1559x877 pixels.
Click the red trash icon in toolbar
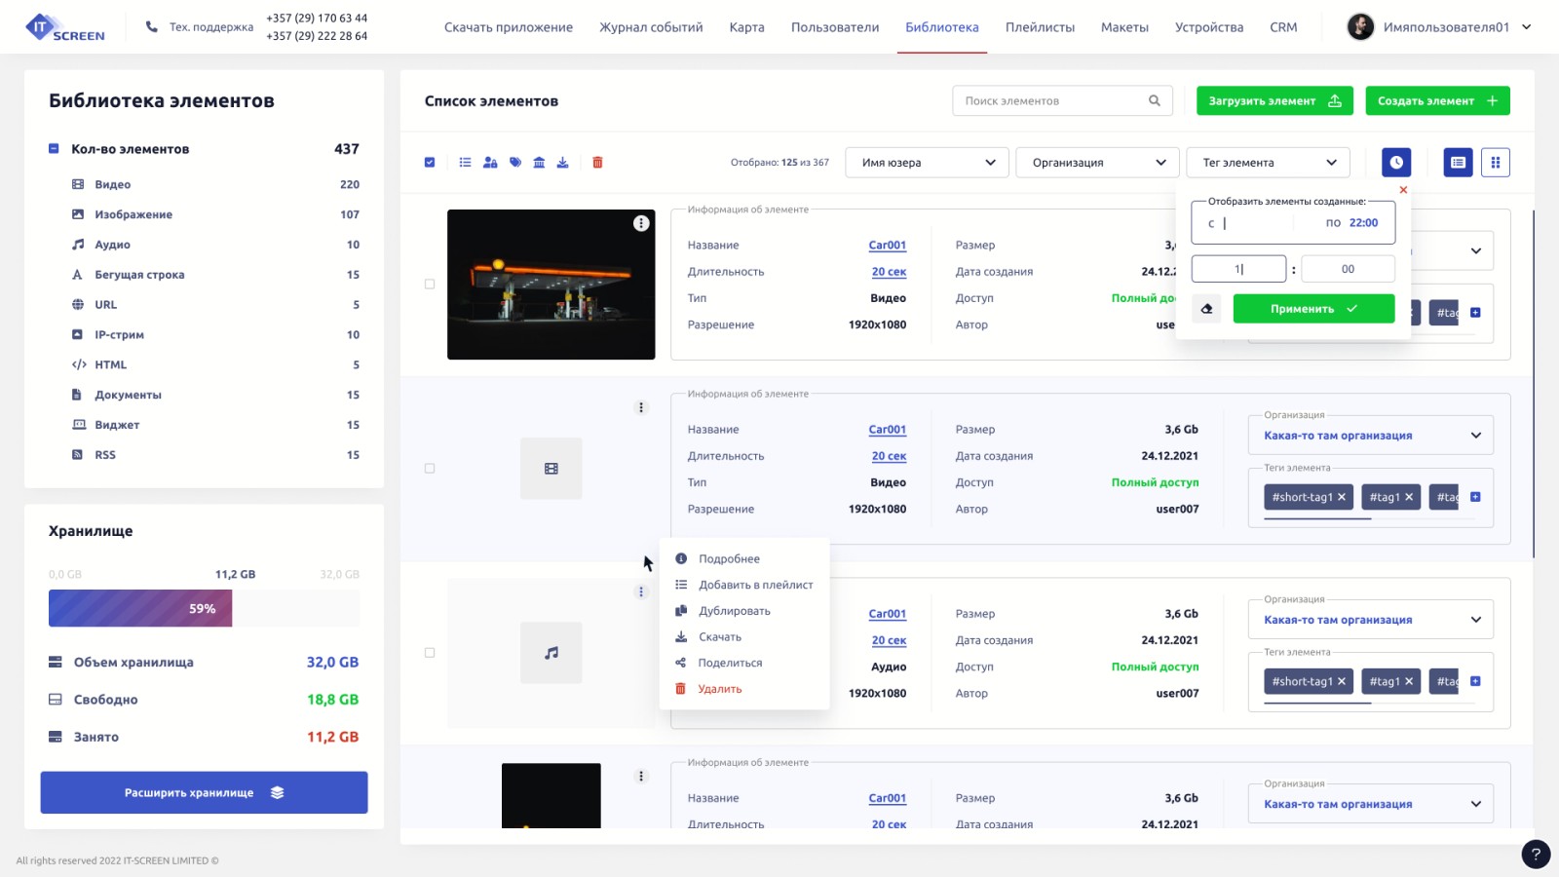(597, 163)
